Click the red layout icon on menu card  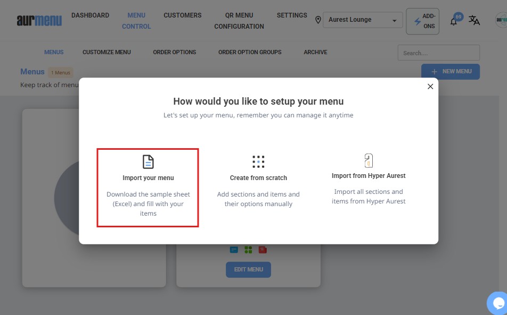pos(263,250)
